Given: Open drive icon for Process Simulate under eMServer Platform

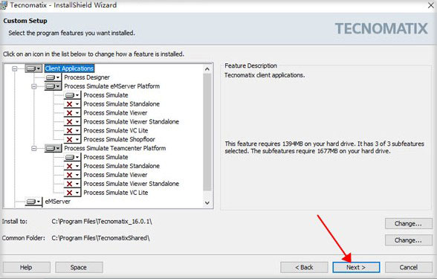Looking at the screenshot, I should click(x=72, y=95).
